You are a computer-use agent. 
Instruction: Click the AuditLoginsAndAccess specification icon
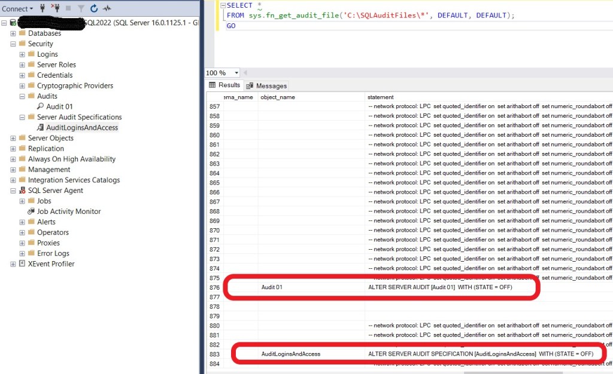tap(41, 128)
